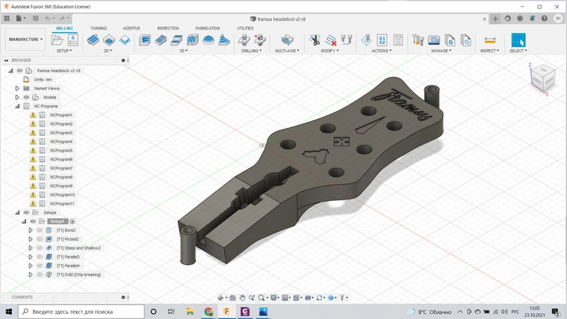Toggle Steep and Shallow2 visibility

(40, 248)
